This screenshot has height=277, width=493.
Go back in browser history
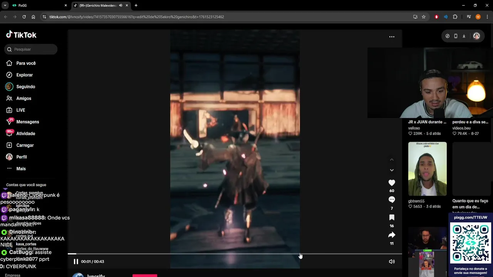(5, 17)
